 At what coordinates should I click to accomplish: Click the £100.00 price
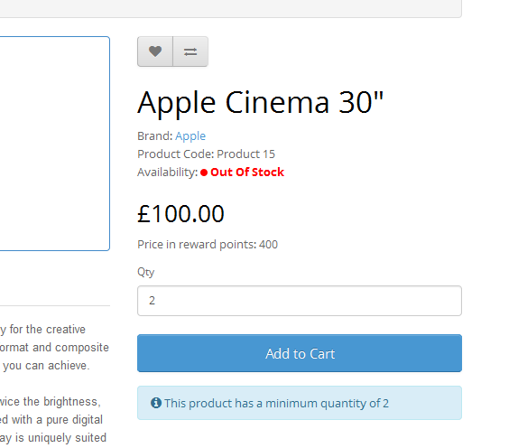pyautogui.click(x=180, y=213)
